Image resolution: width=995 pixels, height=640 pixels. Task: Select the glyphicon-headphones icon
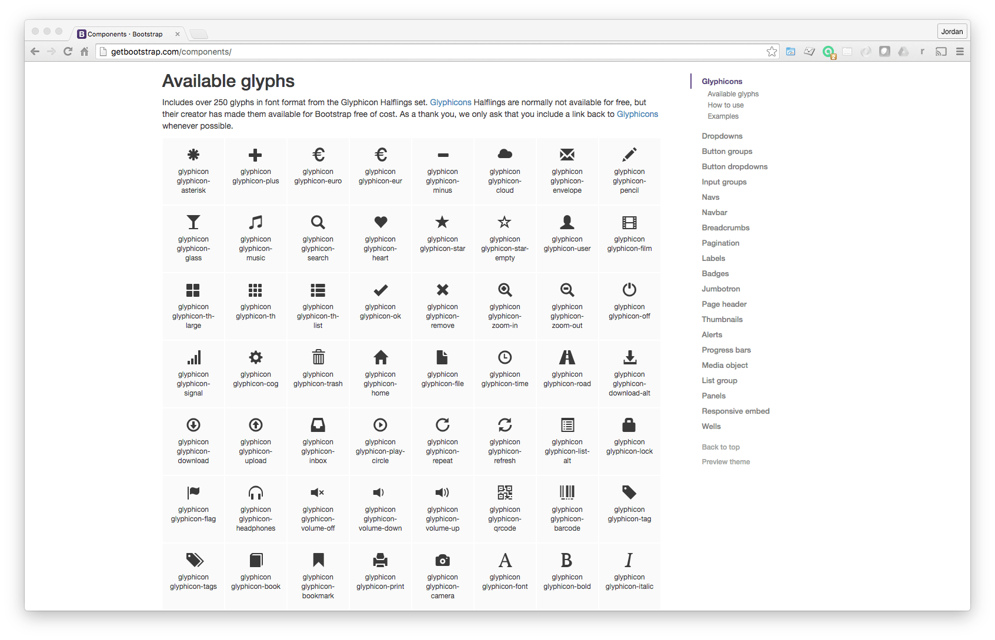click(255, 492)
